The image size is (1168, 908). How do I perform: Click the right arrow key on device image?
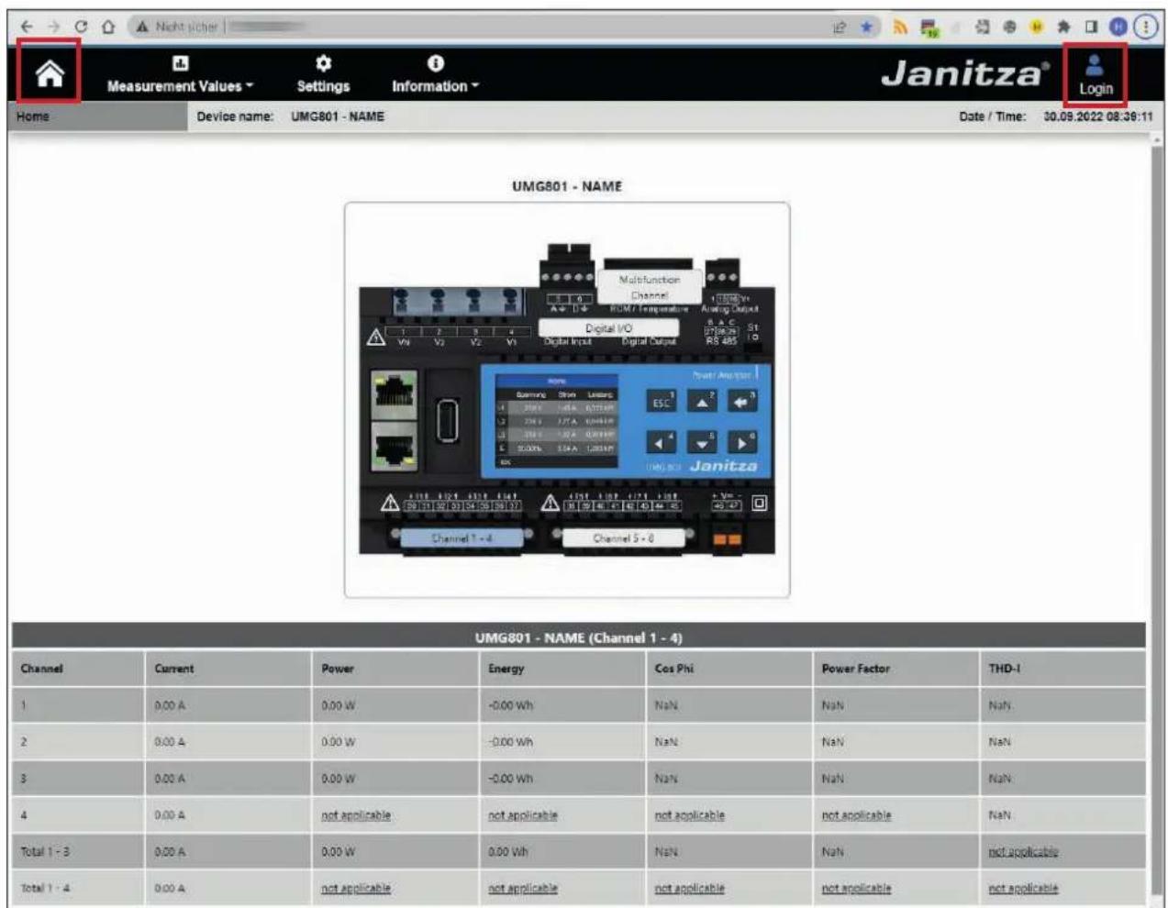pos(741,443)
